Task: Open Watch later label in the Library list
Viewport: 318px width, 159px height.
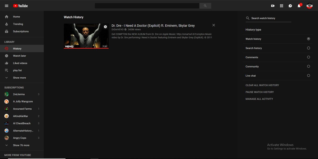Action: click(20, 56)
